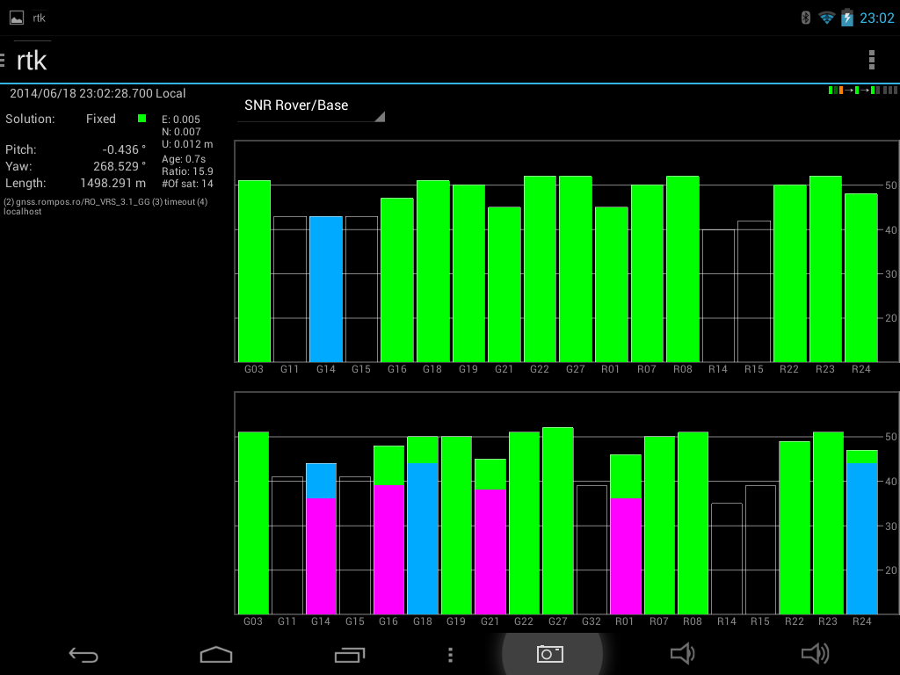Lower volume with the volume down icon
Viewport: 900px width, 675px height.
[682, 653]
